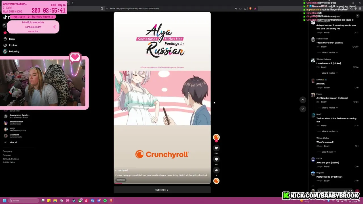Click the Windows taskbar Search box

[x=24, y=201]
